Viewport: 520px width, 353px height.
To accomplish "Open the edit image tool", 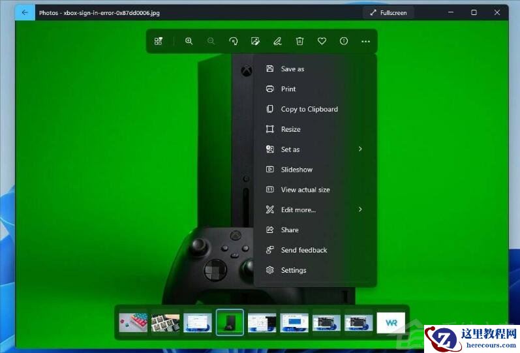I will [x=255, y=41].
